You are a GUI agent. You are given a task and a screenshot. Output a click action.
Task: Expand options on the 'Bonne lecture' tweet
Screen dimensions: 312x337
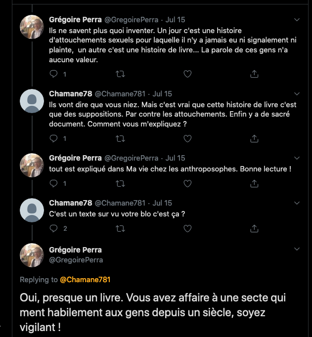pos(297,158)
